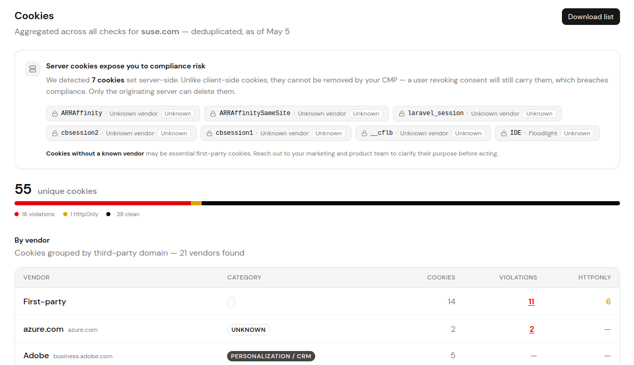Click lock icon on cbsession1 chip

pyautogui.click(x=209, y=133)
